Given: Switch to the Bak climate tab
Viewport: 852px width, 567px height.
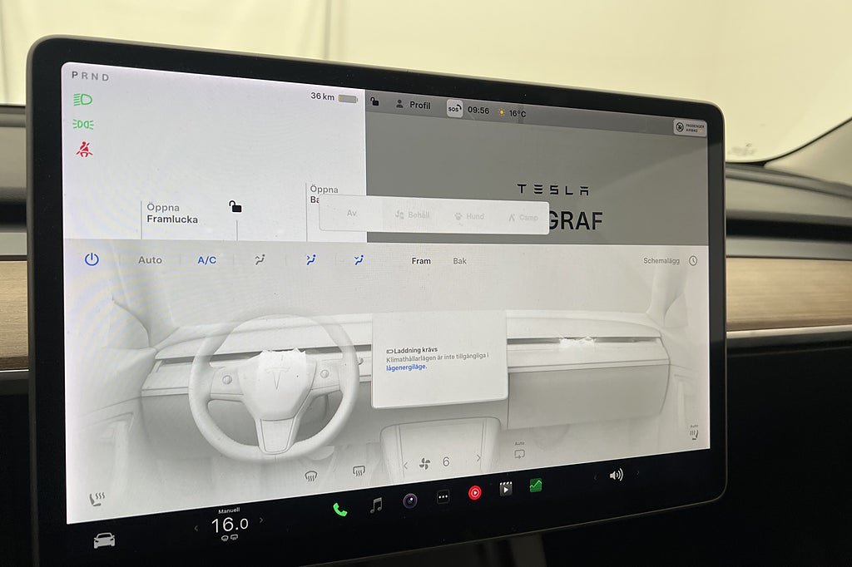Looking at the screenshot, I should point(459,261).
